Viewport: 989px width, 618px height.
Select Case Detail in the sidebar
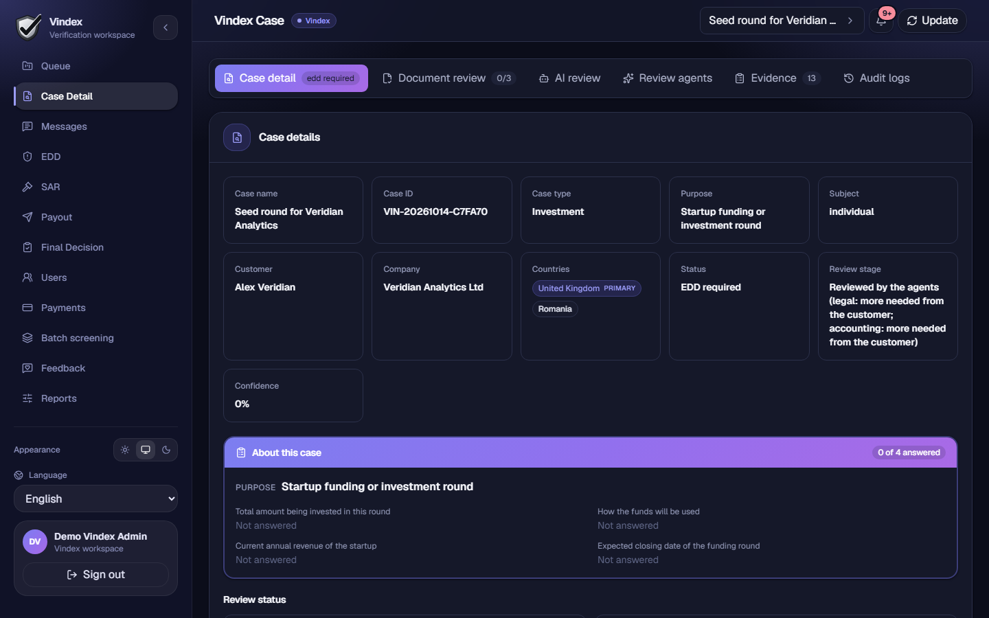tap(95, 96)
